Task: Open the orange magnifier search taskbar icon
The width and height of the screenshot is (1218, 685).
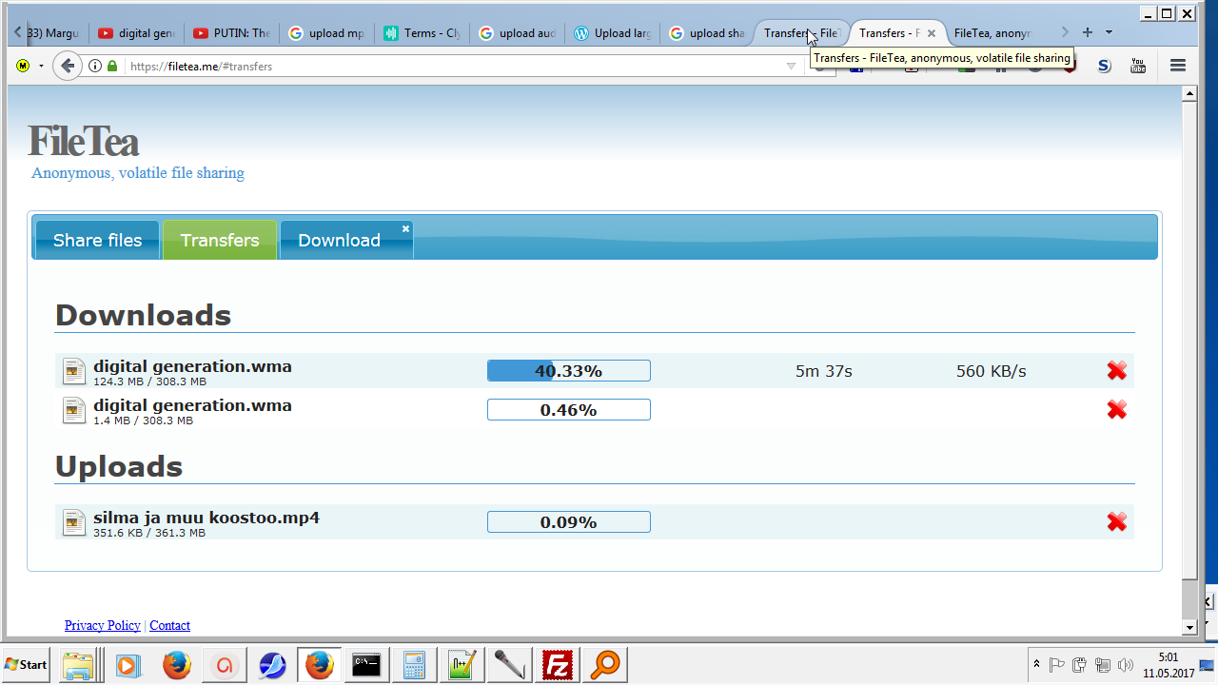Action: (605, 665)
